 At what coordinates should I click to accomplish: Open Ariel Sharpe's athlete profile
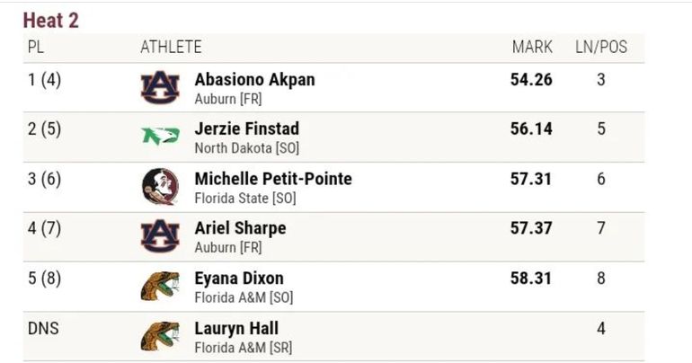pos(240,228)
